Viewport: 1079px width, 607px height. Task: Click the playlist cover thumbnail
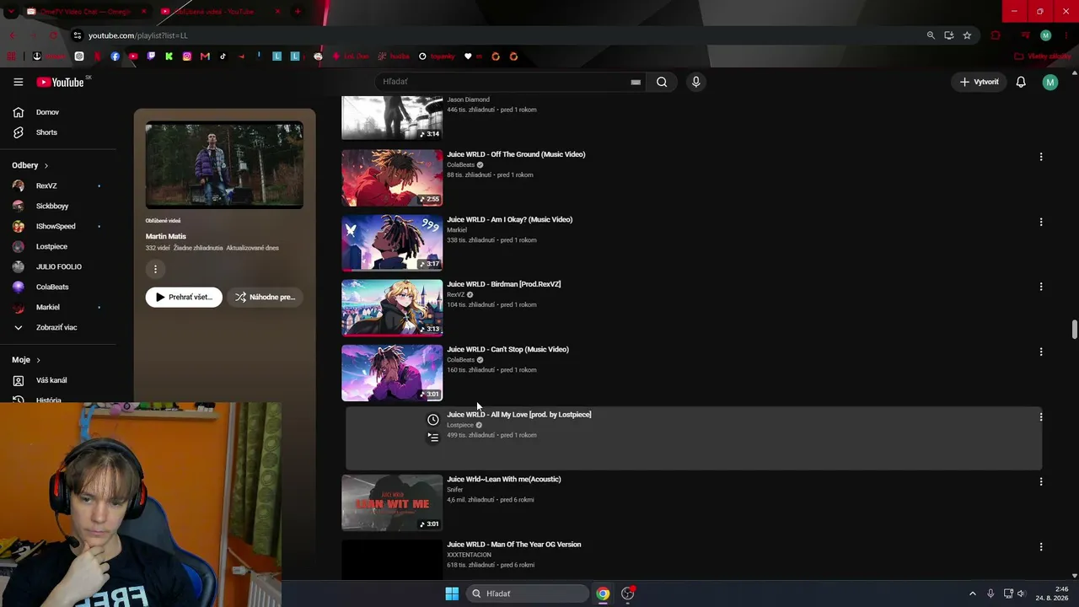pos(224,165)
